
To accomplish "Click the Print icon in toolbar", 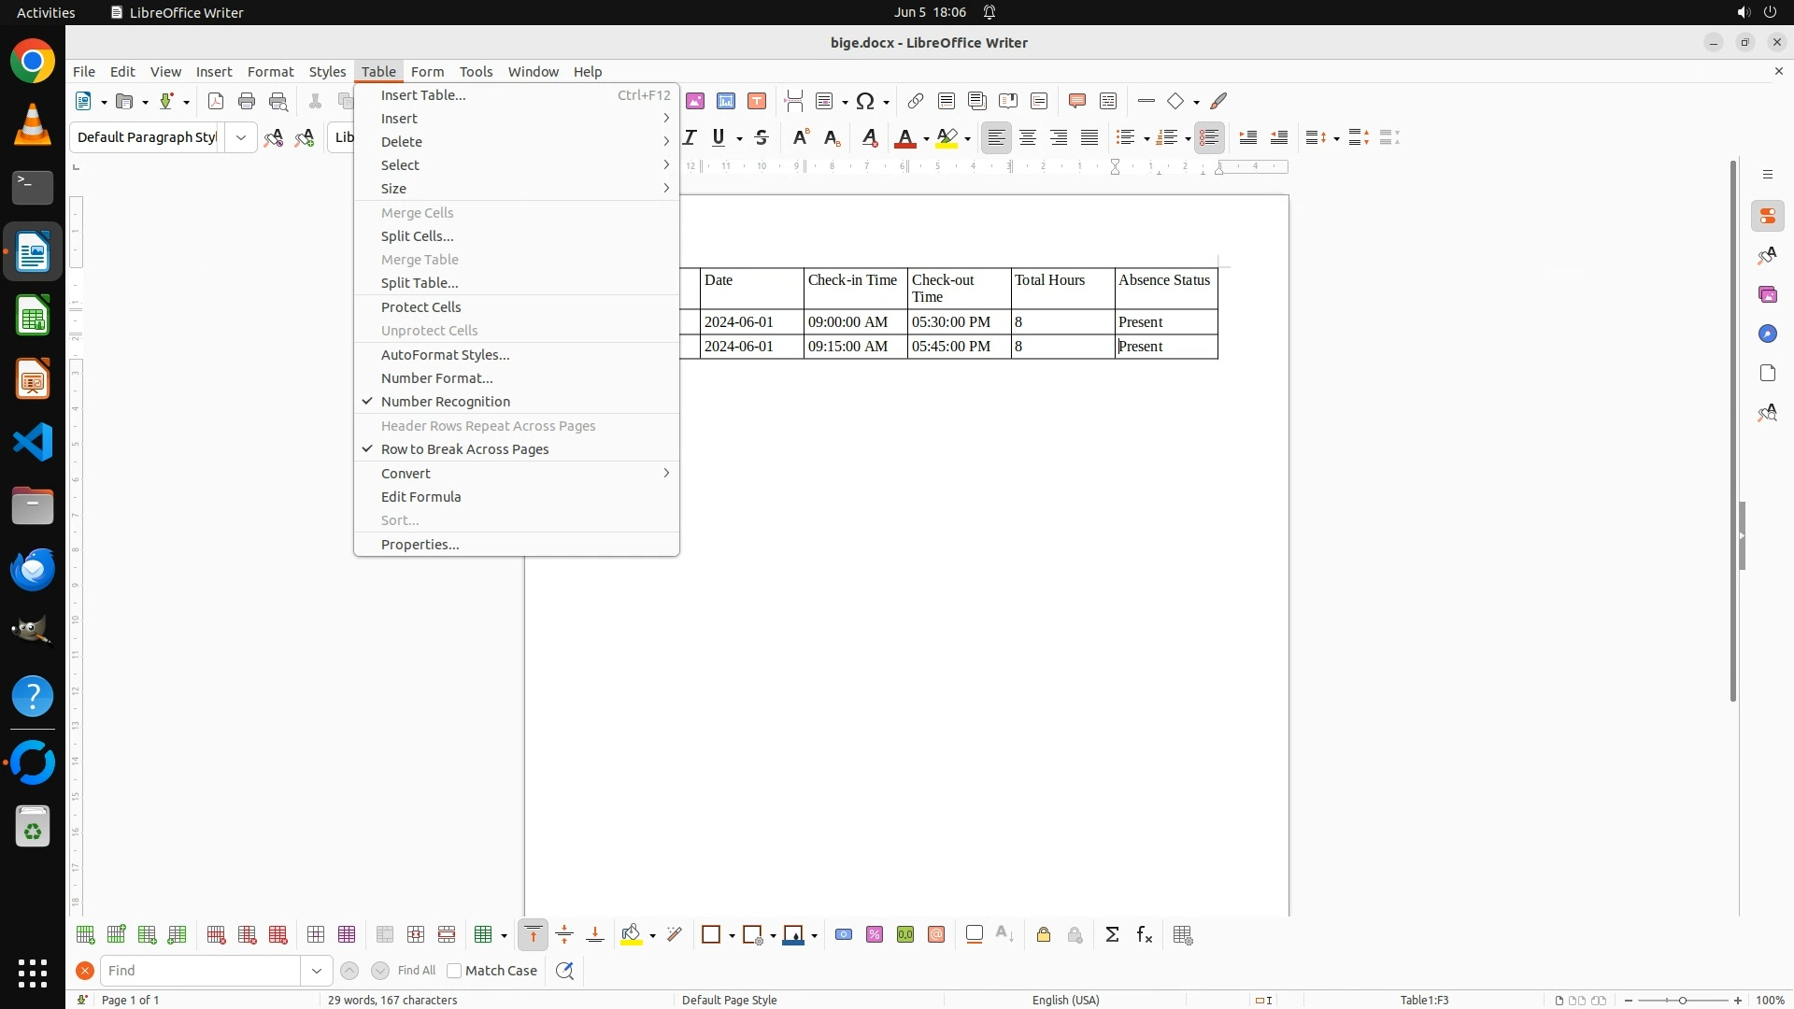I will [x=247, y=101].
